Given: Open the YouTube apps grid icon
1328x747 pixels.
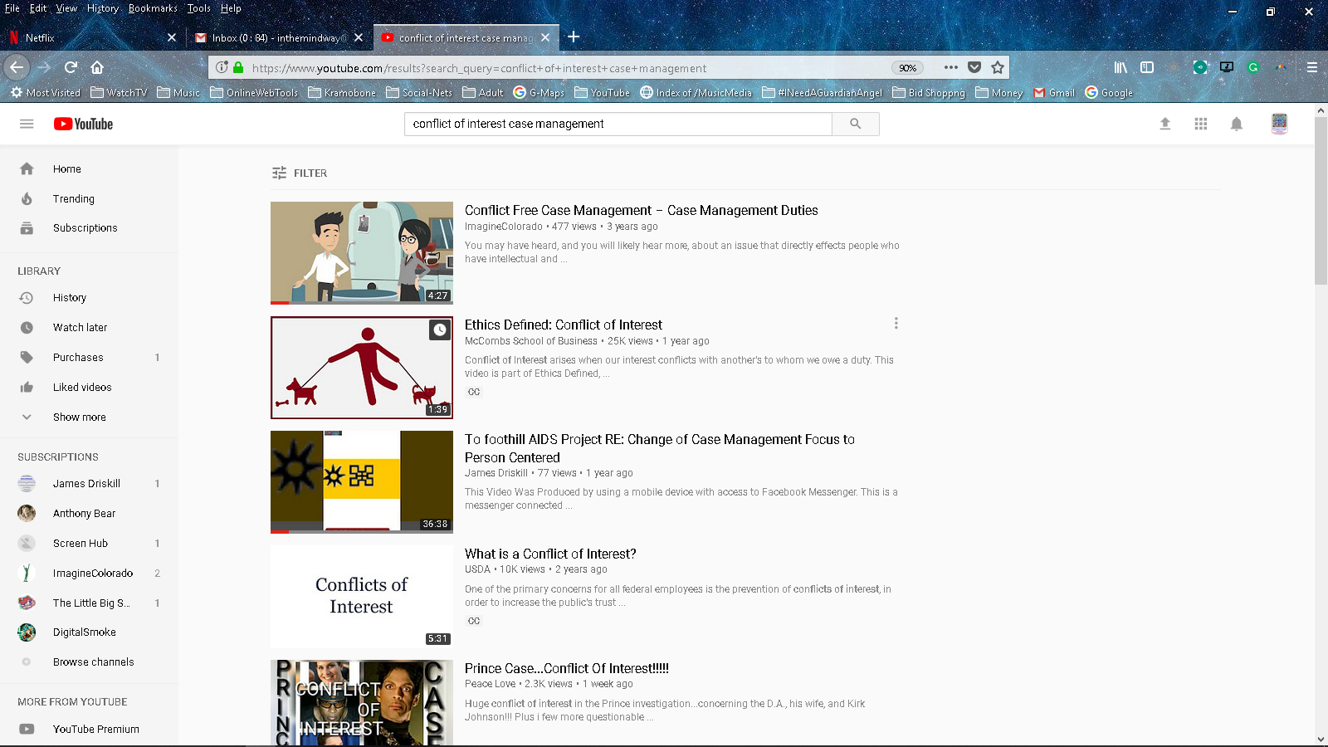Looking at the screenshot, I should (1201, 124).
